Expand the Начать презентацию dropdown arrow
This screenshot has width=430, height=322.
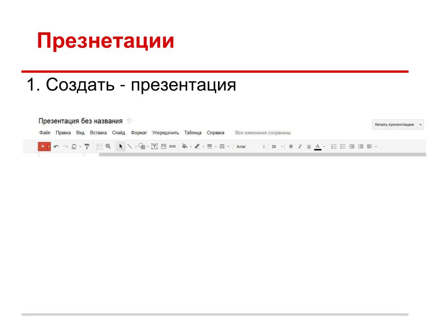pyautogui.click(x=420, y=125)
